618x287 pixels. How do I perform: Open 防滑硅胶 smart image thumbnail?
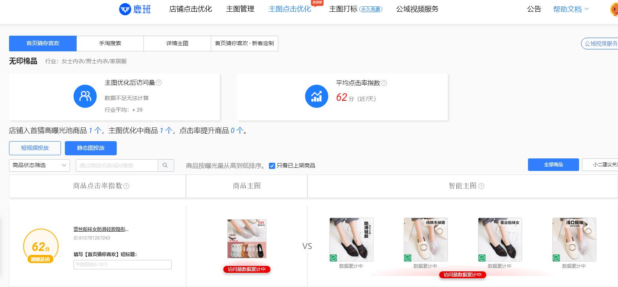pyautogui.click(x=351, y=240)
